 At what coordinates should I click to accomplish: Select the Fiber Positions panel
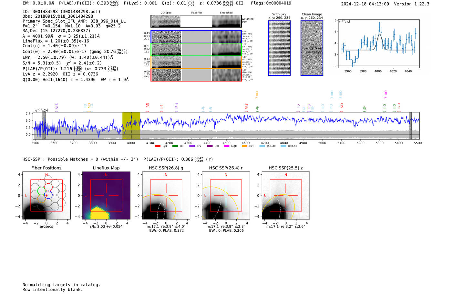click(46, 196)
